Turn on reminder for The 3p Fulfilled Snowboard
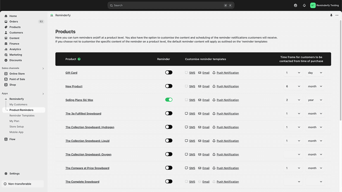Image resolution: width=342 pixels, height=192 pixels. tap(169, 113)
